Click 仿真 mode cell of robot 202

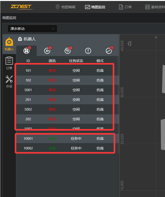click(x=100, y=119)
